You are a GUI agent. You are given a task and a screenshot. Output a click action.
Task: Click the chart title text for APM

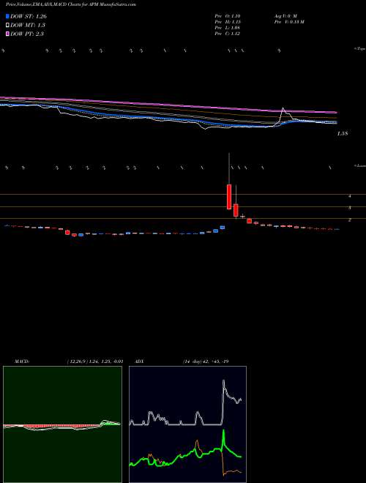click(70, 4)
